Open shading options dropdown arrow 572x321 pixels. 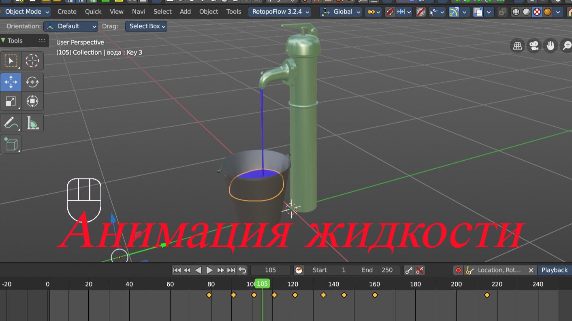[x=558, y=12]
